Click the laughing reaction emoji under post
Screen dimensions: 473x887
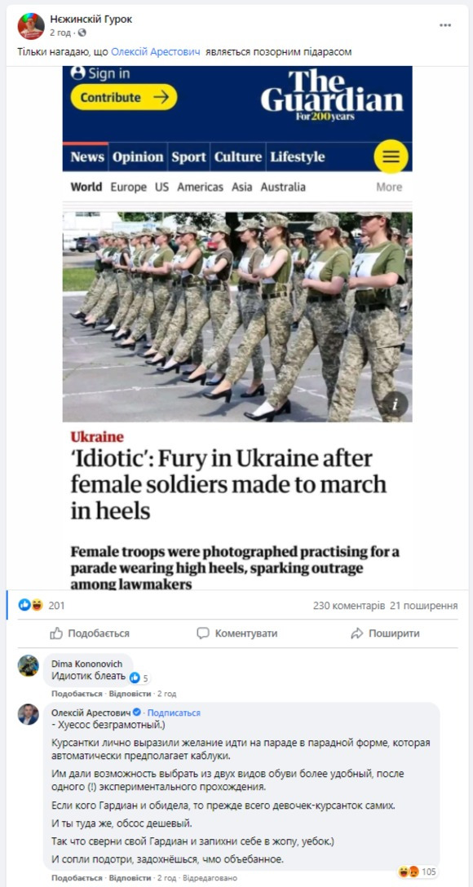(37, 605)
